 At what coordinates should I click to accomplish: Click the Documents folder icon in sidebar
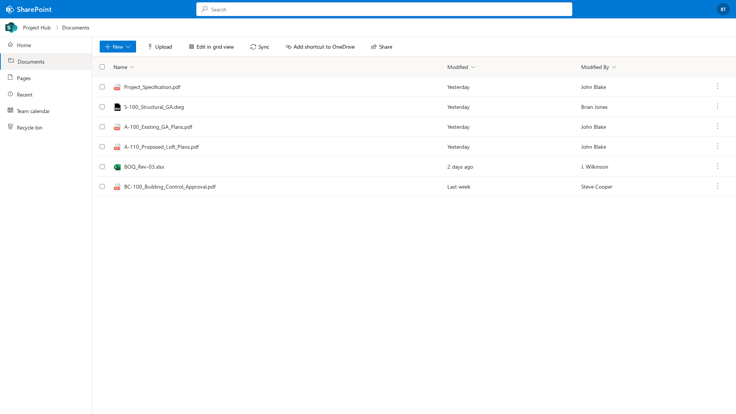point(11,61)
